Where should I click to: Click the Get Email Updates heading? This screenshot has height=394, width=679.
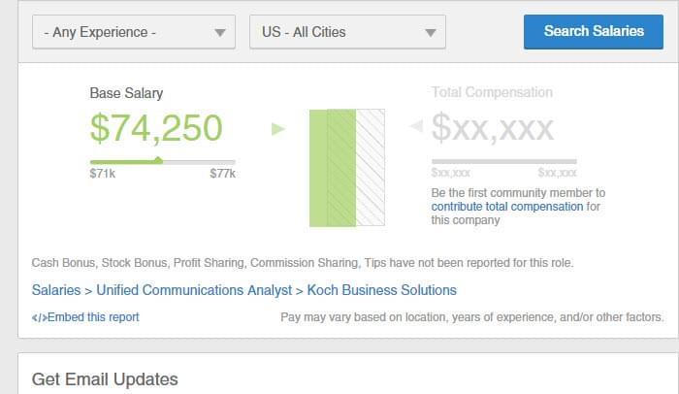pos(105,379)
